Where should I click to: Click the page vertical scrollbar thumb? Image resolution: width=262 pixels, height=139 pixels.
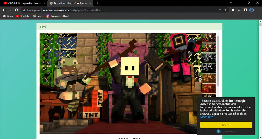pyautogui.click(x=260, y=25)
